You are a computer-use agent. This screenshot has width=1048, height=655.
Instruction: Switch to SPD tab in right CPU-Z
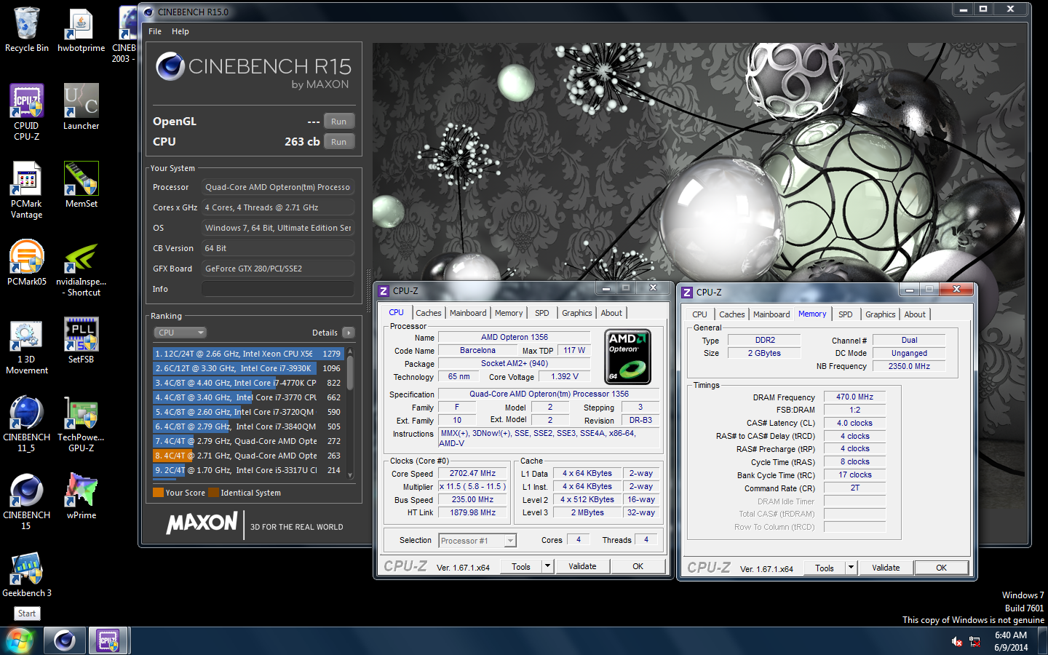[x=846, y=314]
